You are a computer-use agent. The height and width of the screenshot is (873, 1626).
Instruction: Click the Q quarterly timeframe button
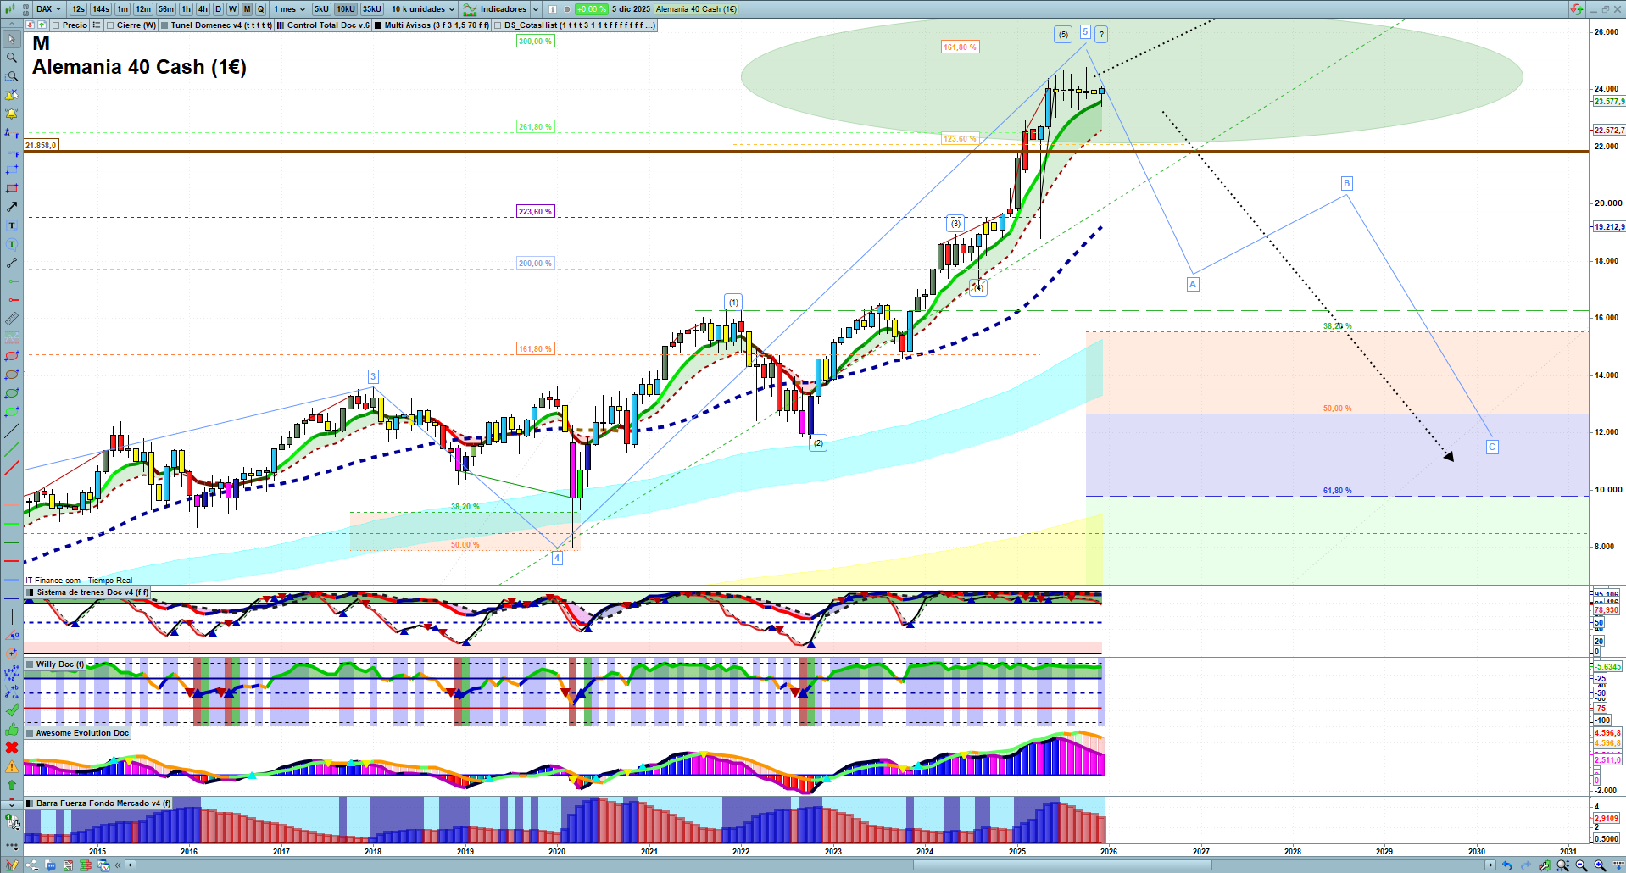260,9
